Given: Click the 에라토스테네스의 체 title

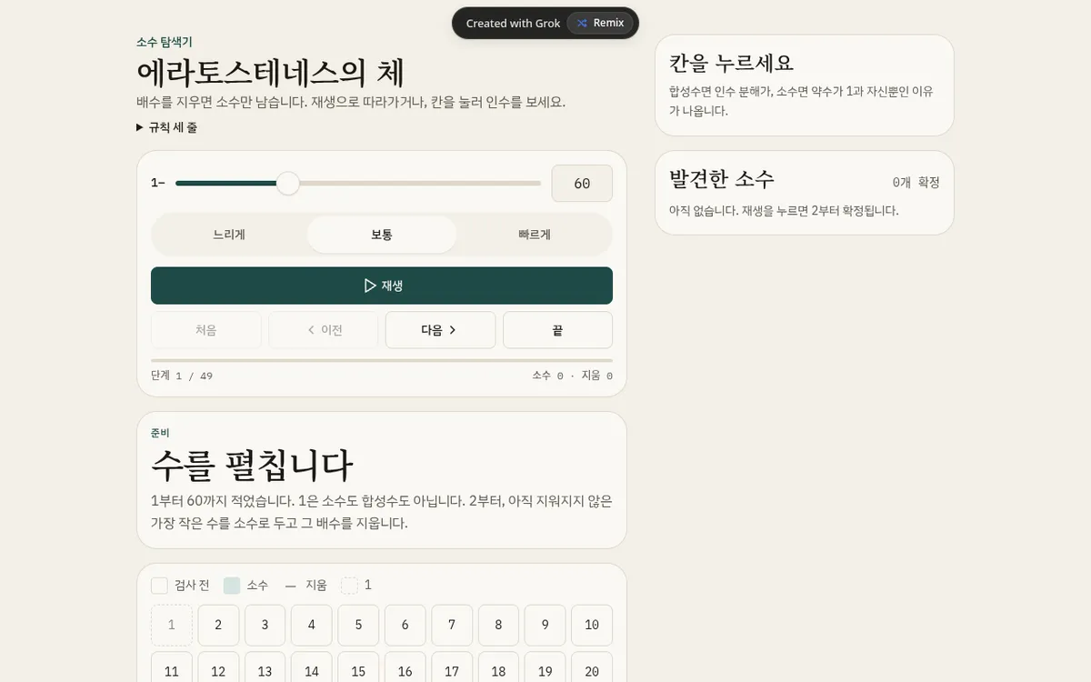Looking at the screenshot, I should [271, 73].
